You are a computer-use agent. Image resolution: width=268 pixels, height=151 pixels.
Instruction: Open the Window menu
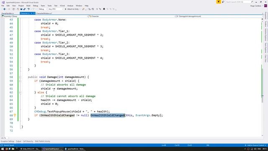[x=79, y=5]
